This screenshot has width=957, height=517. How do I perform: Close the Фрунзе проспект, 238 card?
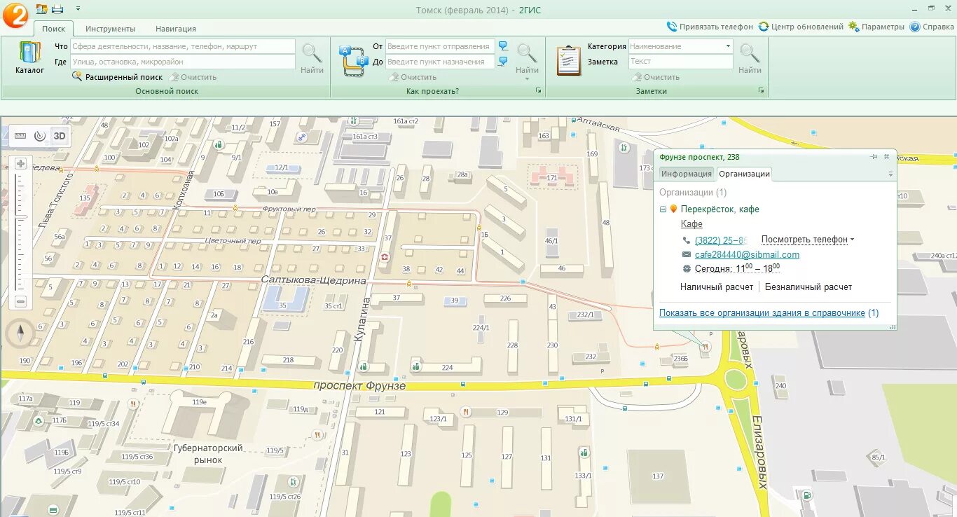[886, 157]
